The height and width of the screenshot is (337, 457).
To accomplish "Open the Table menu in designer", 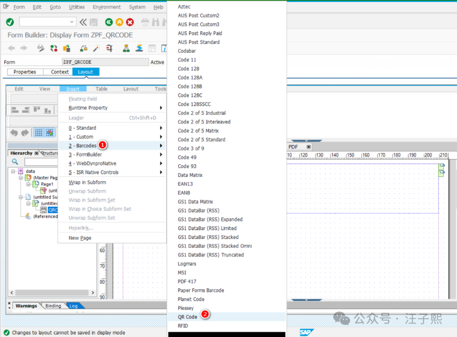I will (102, 89).
